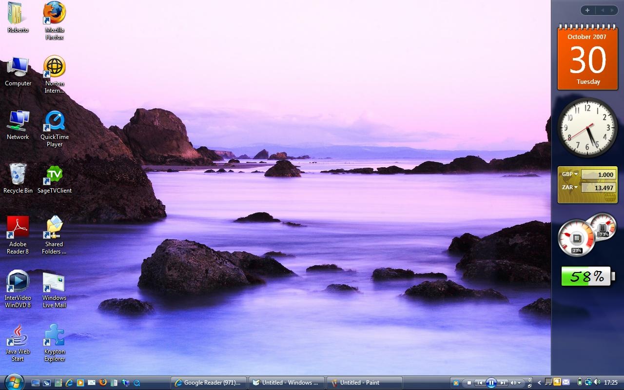The height and width of the screenshot is (390, 624).
Task: Open the Krypton Explorer desktop shortcut
Action: (x=54, y=336)
